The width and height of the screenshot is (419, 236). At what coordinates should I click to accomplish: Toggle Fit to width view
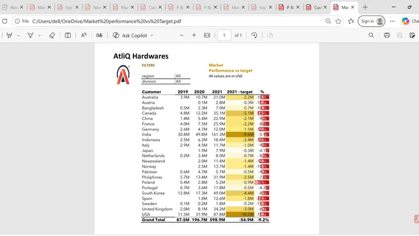[207, 35]
